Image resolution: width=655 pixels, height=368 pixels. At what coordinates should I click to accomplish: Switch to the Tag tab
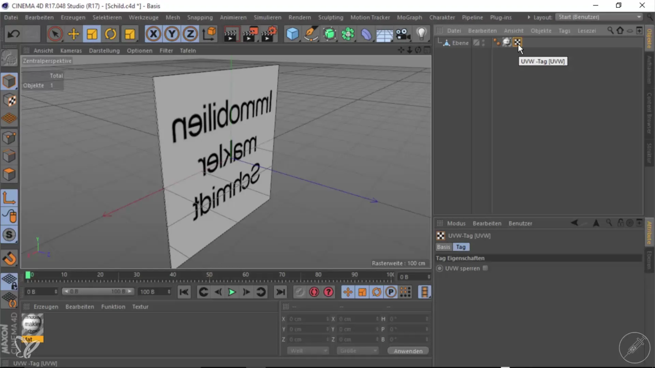point(461,247)
